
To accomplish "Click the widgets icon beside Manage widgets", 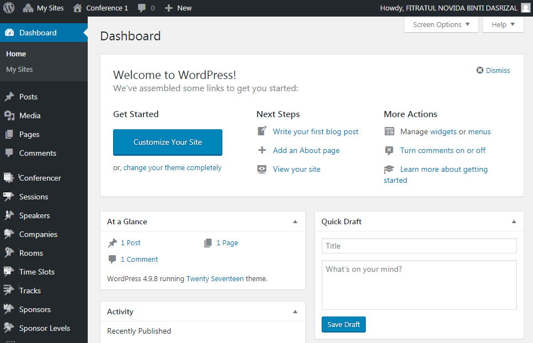I will [389, 131].
